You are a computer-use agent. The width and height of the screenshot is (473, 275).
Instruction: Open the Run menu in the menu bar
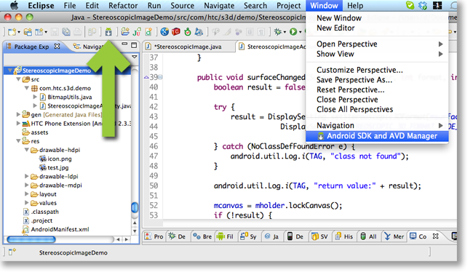(x=154, y=6)
